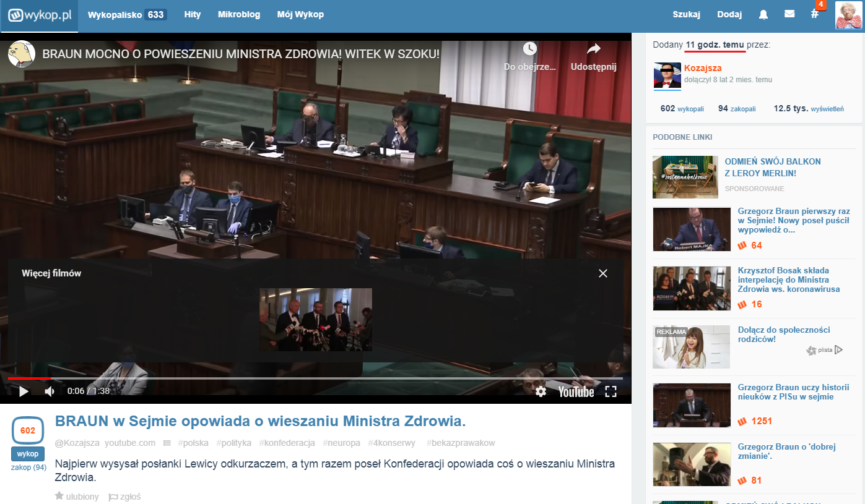Open messages envelope icon
The image size is (865, 504).
tap(789, 14)
